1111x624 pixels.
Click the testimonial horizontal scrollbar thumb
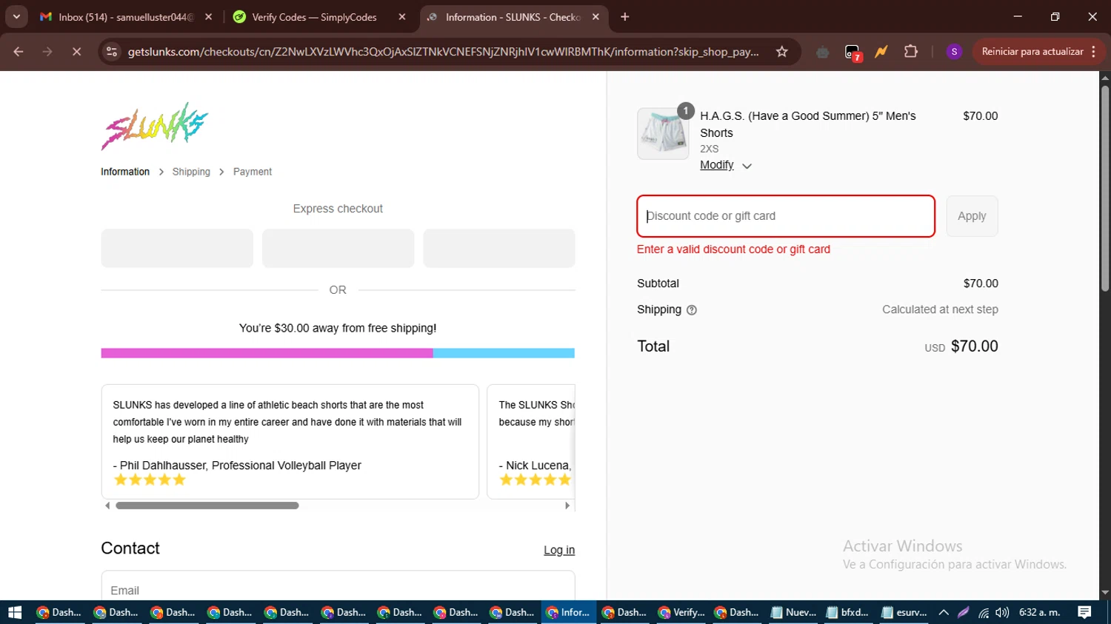pos(207,506)
